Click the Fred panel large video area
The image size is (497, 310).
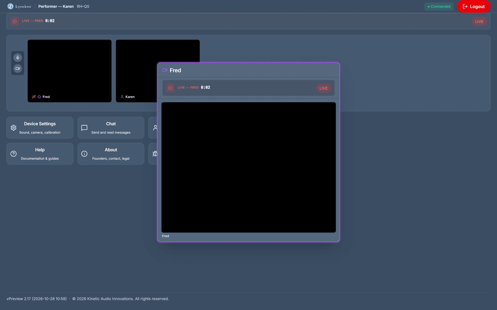point(248,167)
